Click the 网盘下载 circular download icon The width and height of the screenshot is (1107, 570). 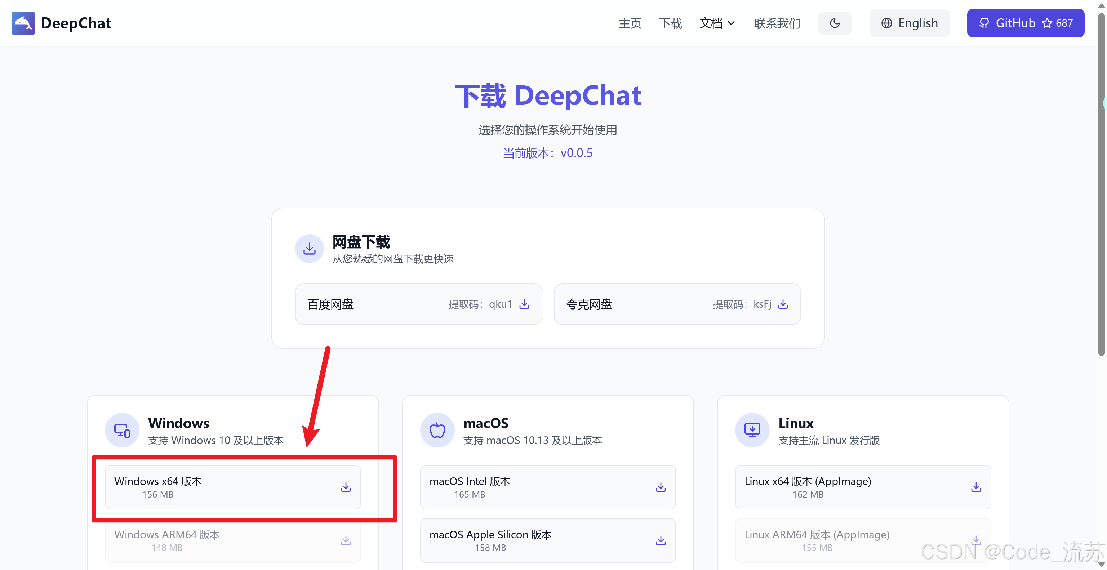pos(309,248)
